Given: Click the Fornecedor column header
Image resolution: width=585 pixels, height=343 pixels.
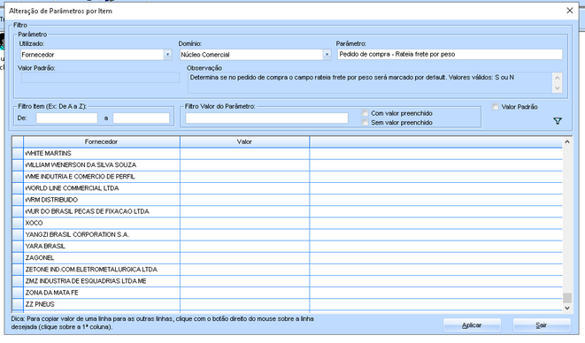Looking at the screenshot, I should point(102,141).
